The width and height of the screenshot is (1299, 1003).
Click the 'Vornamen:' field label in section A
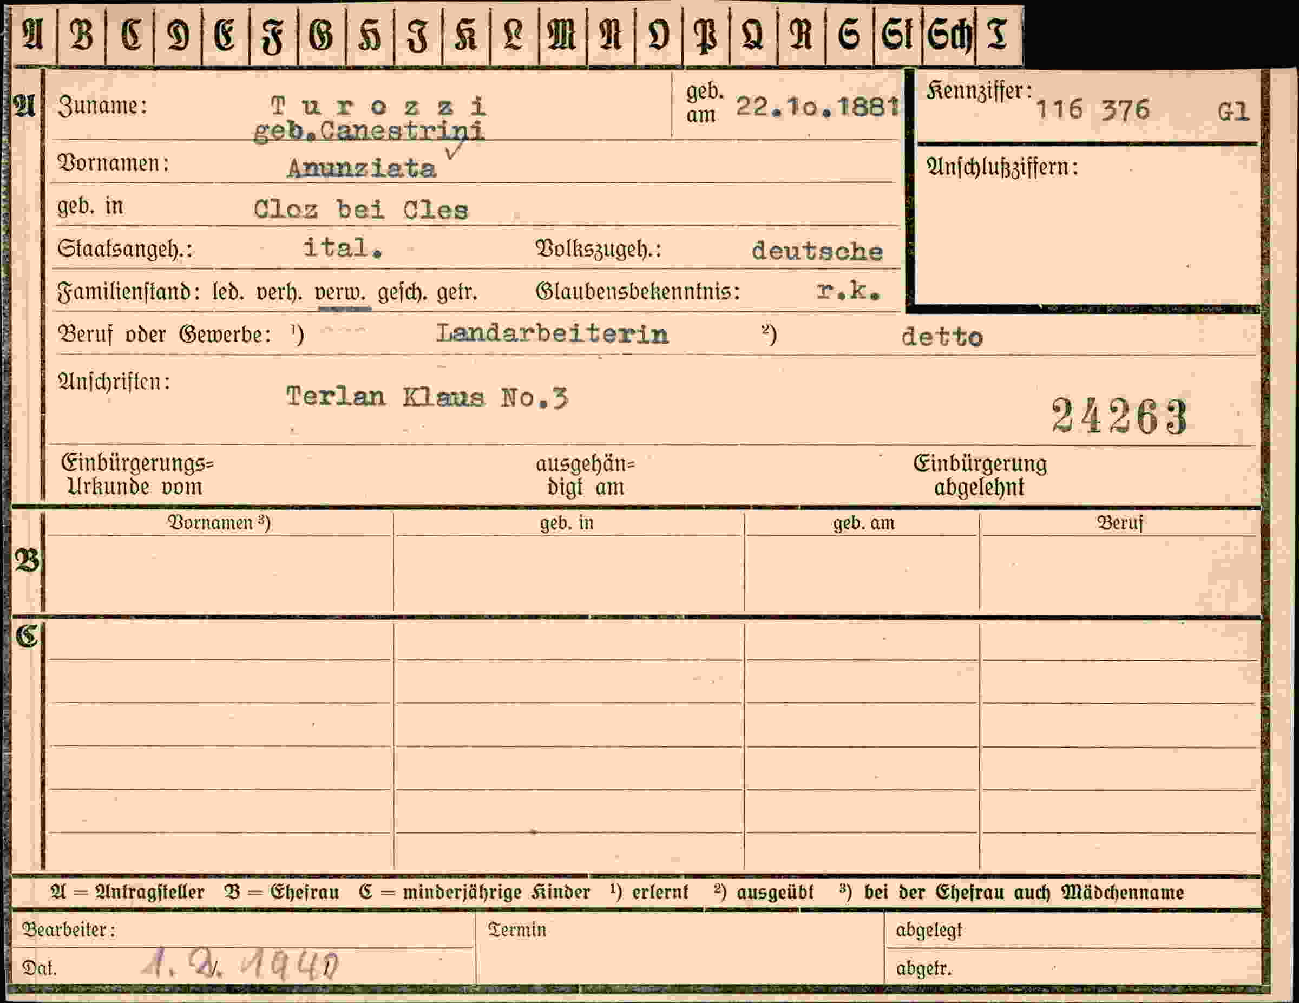point(114,163)
